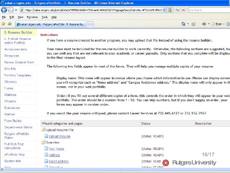Click the Favorites Center star icon
230x173 pixels.
[x=3, y=24]
